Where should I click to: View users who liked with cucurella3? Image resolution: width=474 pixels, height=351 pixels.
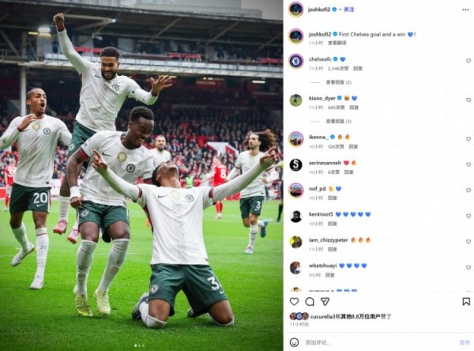(351, 316)
